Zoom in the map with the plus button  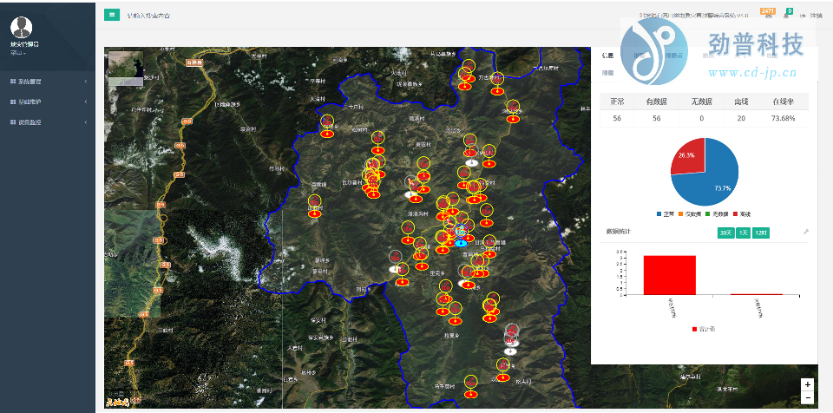click(808, 384)
